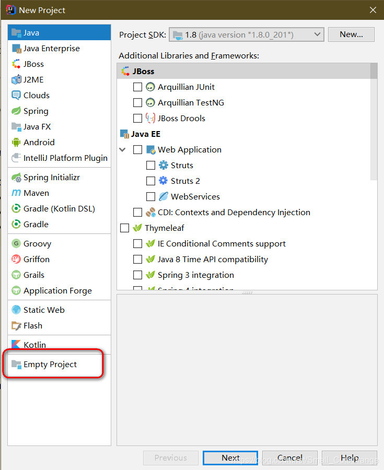Choose Java Enterprise project type
Viewport: 384px width, 470px height.
pos(59,48)
